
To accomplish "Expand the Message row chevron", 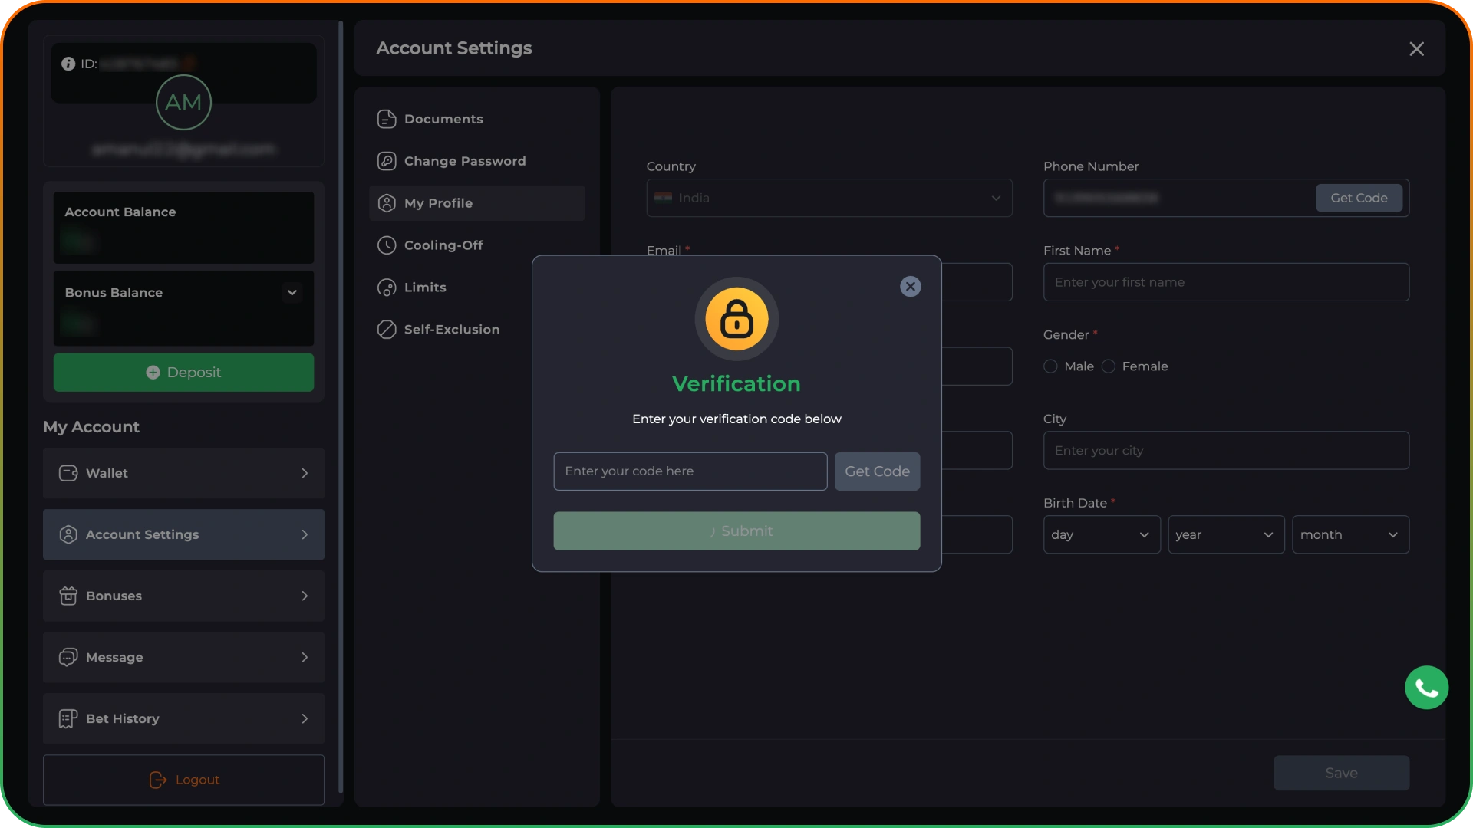I will 305,657.
